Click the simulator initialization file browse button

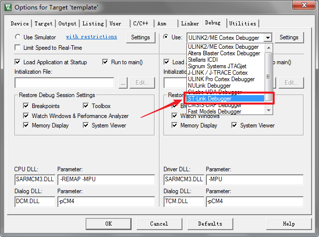[x=123, y=83]
